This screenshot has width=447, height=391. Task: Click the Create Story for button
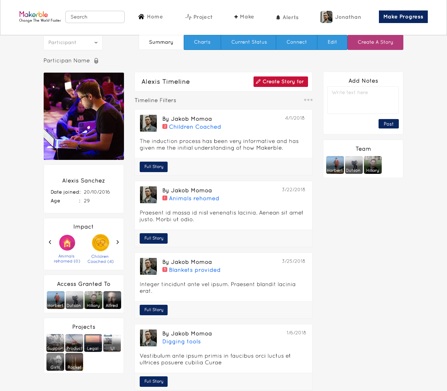click(281, 82)
